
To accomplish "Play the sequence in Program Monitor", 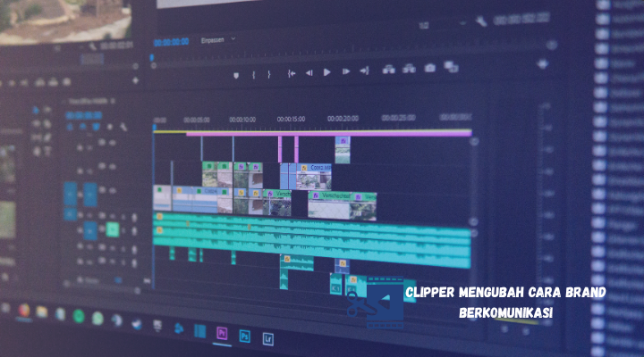I will 327,72.
